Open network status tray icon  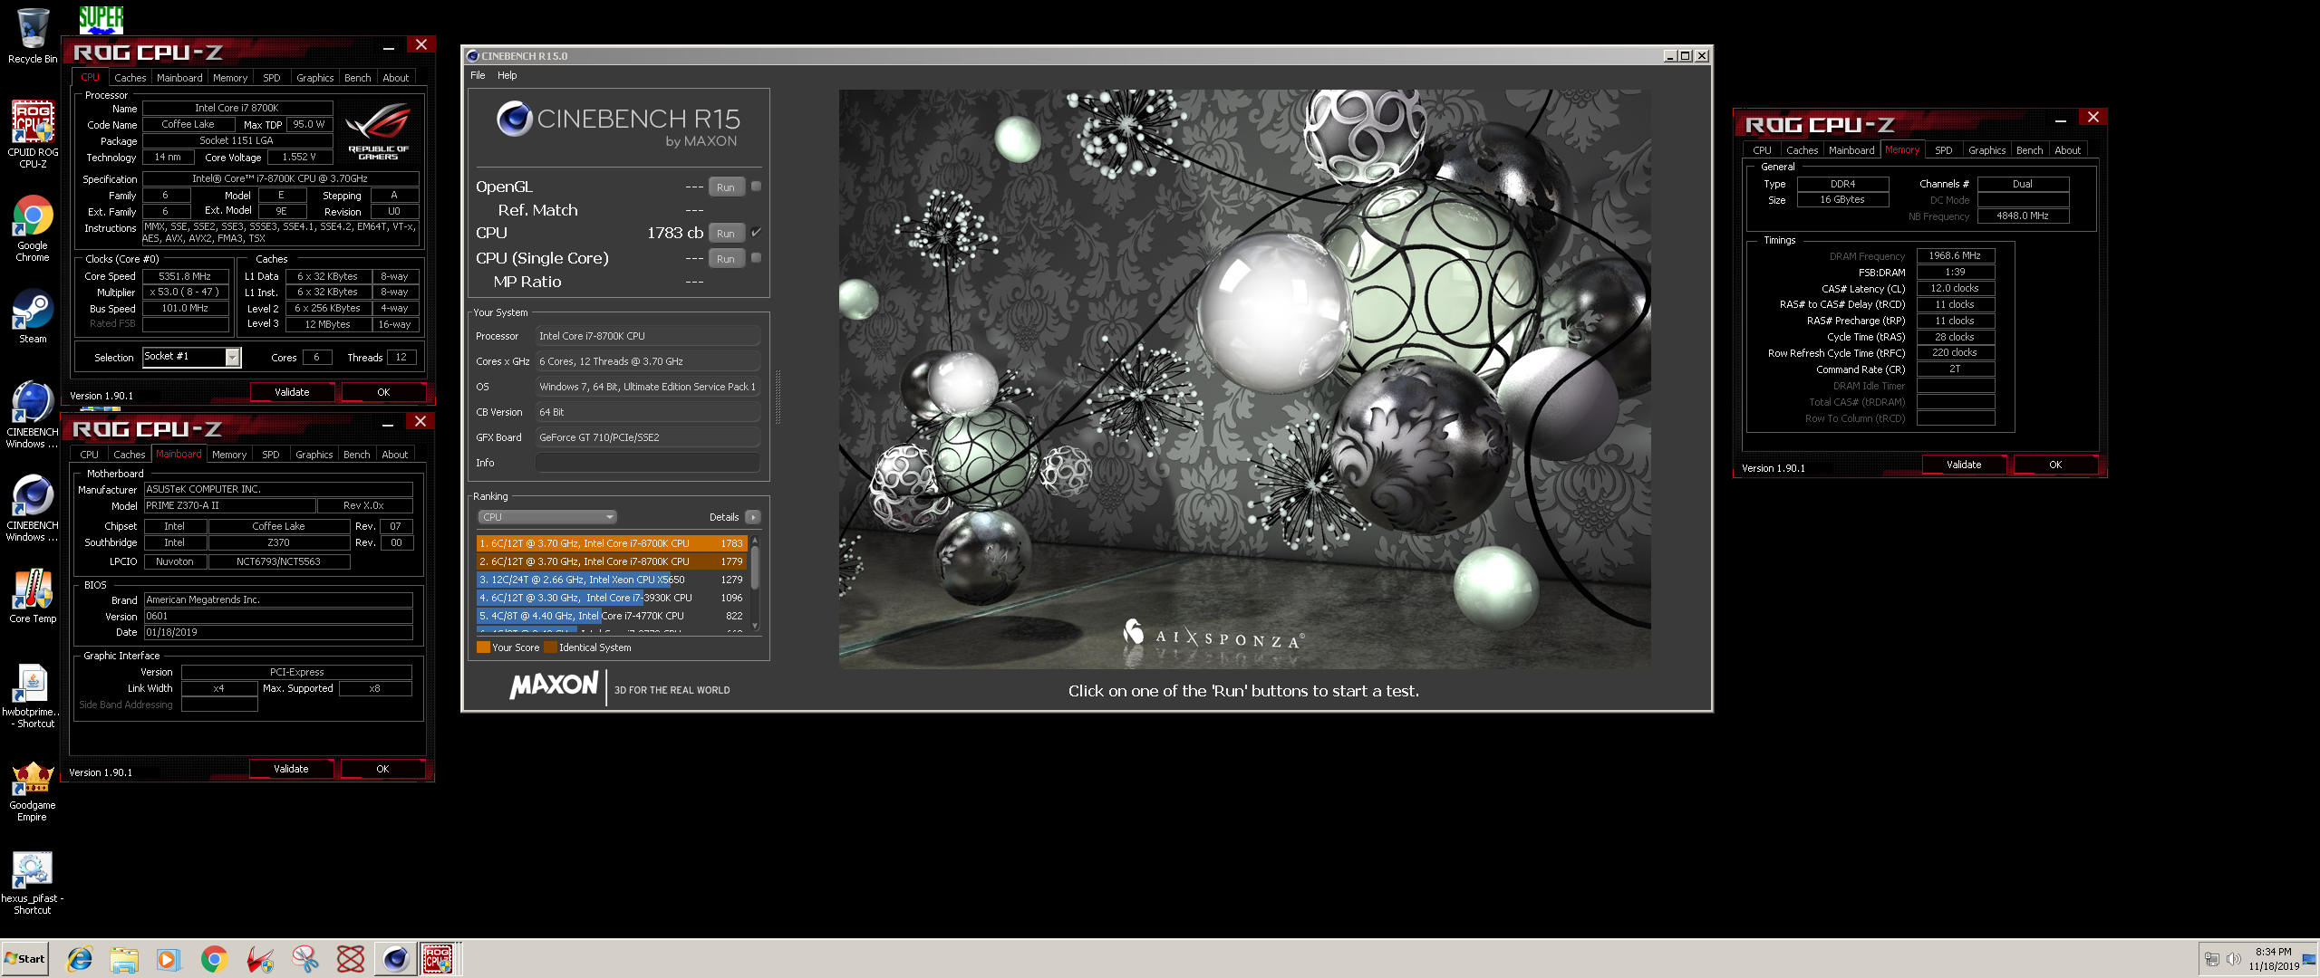(2212, 959)
